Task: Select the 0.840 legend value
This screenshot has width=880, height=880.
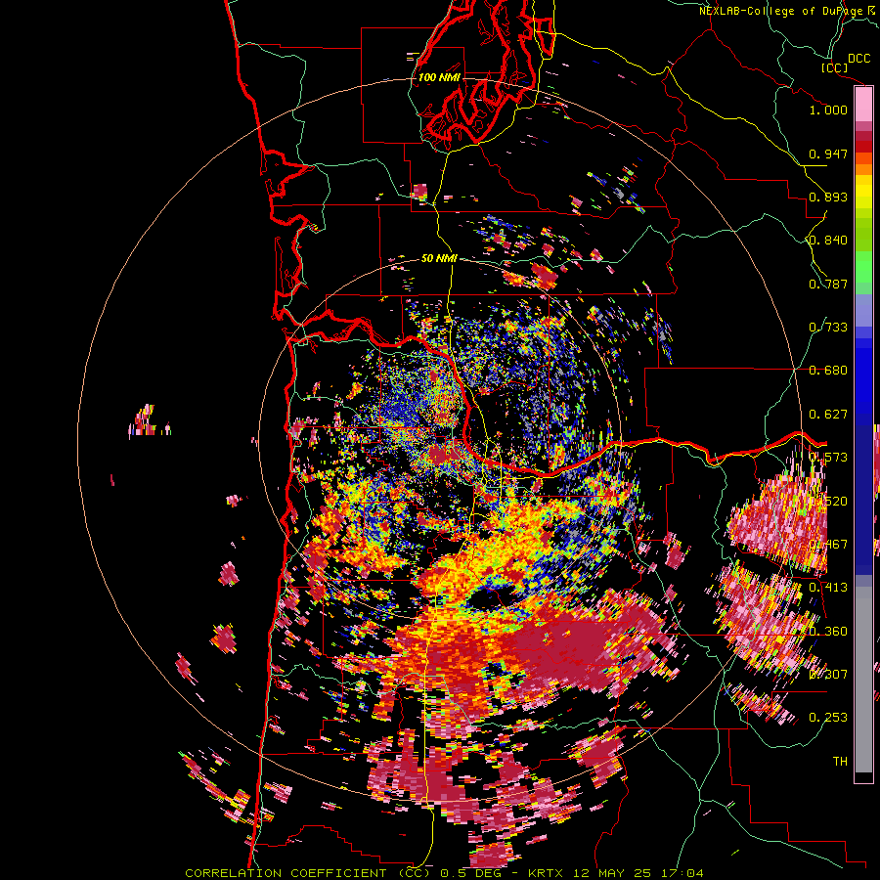Action: [x=828, y=241]
